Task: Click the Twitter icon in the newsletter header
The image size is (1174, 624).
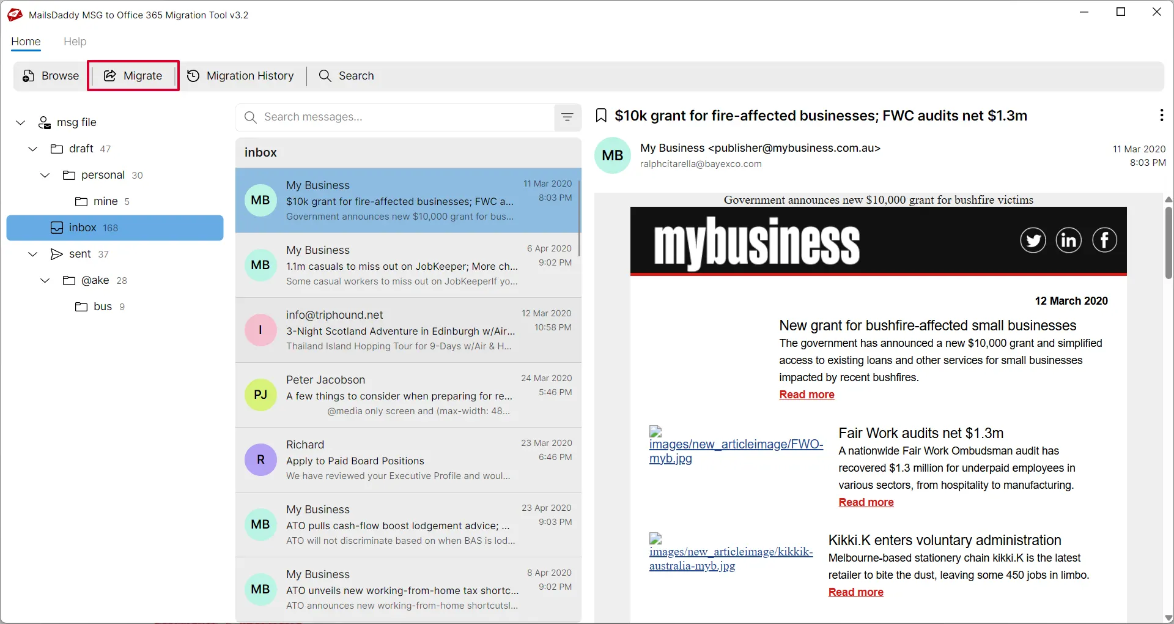Action: [x=1033, y=240]
